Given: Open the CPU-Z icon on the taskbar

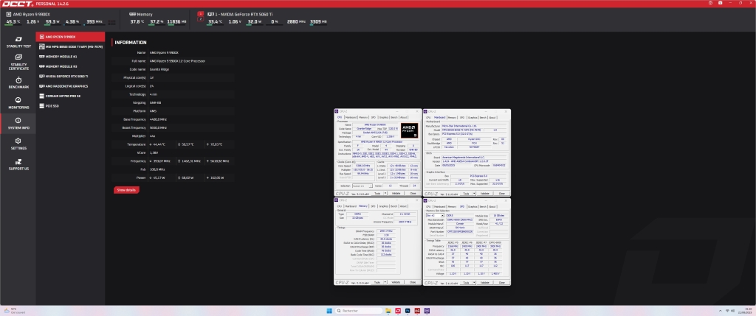Looking at the screenshot, I should (x=427, y=311).
